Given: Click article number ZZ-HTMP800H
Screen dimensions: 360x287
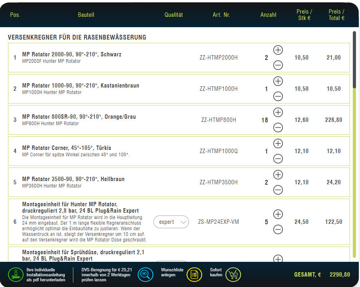Looking at the screenshot, I should click(x=219, y=120).
